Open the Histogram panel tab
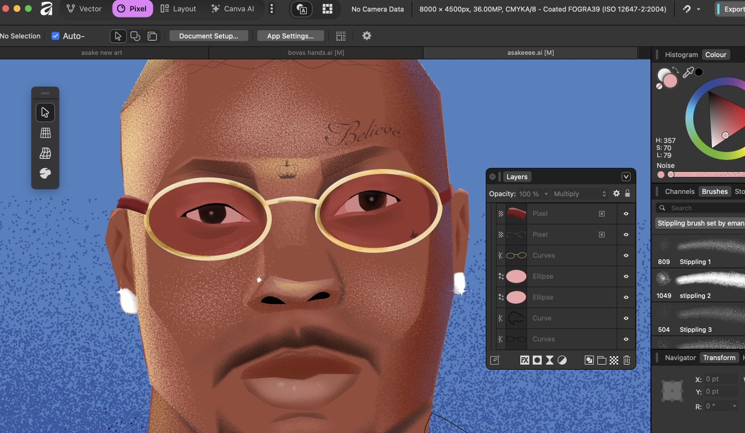Viewport: 745px width, 433px height. click(681, 55)
